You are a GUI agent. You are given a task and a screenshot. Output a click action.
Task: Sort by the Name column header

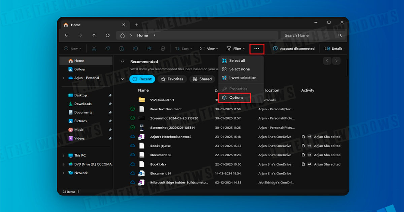(x=143, y=90)
